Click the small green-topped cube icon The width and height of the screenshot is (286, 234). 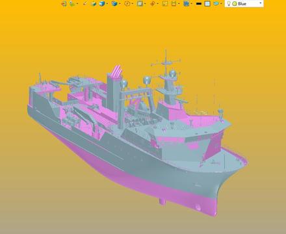pos(94,4)
